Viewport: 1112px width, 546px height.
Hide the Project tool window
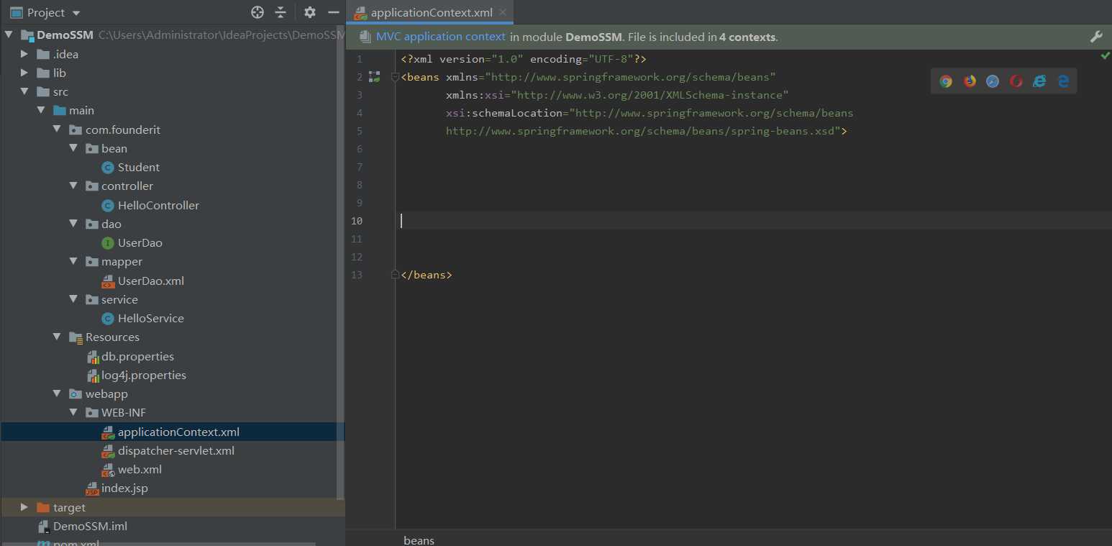[x=333, y=12]
